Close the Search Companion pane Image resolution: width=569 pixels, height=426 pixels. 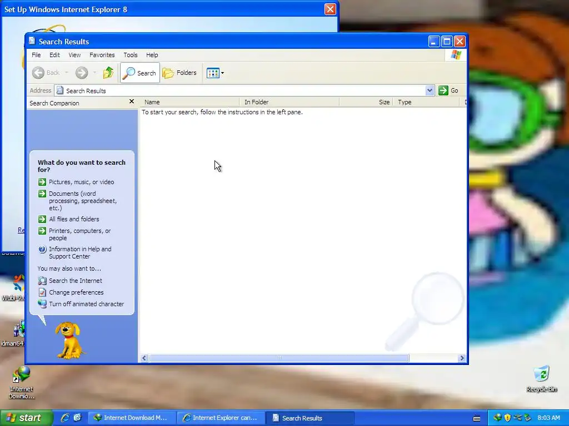pyautogui.click(x=132, y=102)
